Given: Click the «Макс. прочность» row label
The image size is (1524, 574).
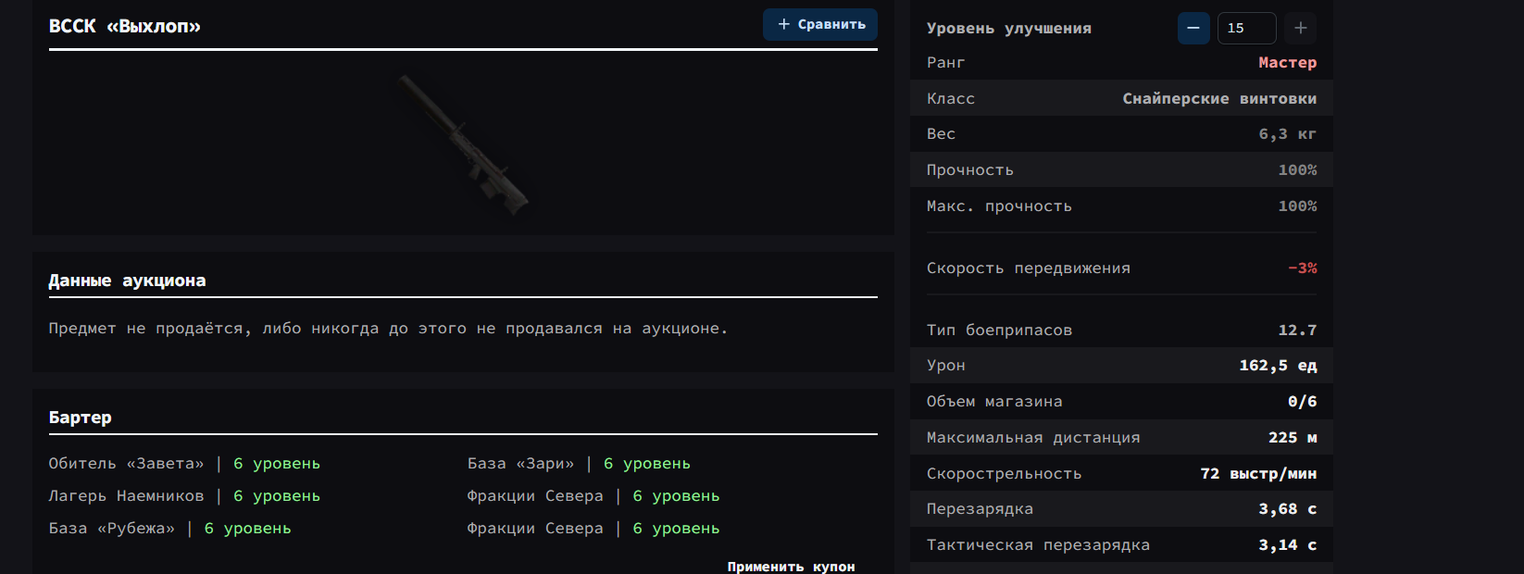Looking at the screenshot, I should tap(999, 206).
